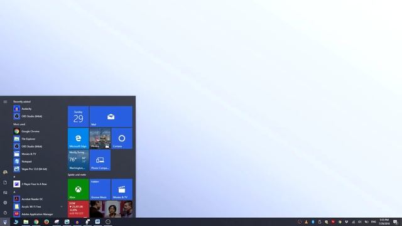402x226 pixels.
Task: Open the red DOW Money tile
Action: [78, 209]
